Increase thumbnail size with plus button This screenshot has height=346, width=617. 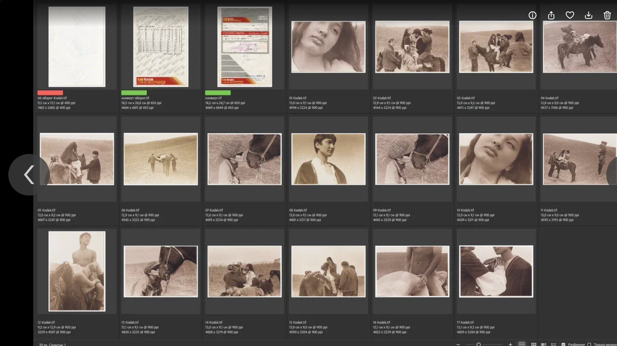click(x=510, y=344)
